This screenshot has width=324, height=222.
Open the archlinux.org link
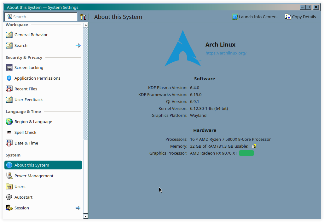tap(226, 53)
